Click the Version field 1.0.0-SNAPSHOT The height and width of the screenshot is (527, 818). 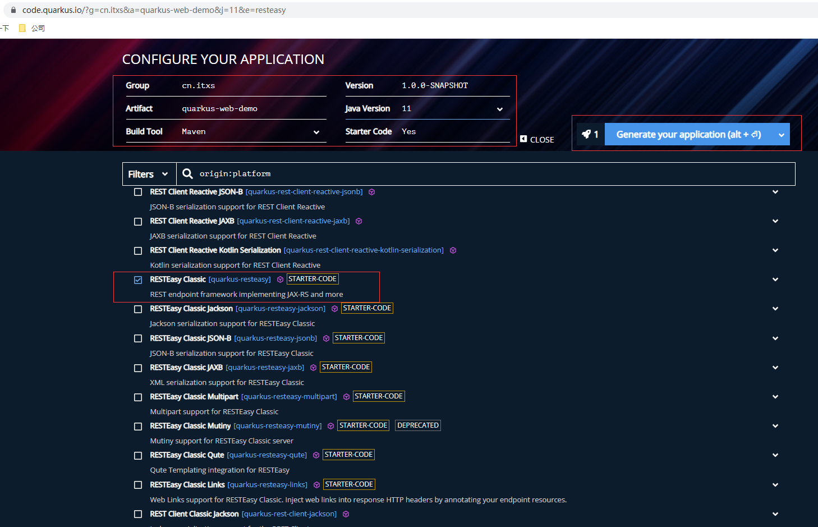(455, 85)
